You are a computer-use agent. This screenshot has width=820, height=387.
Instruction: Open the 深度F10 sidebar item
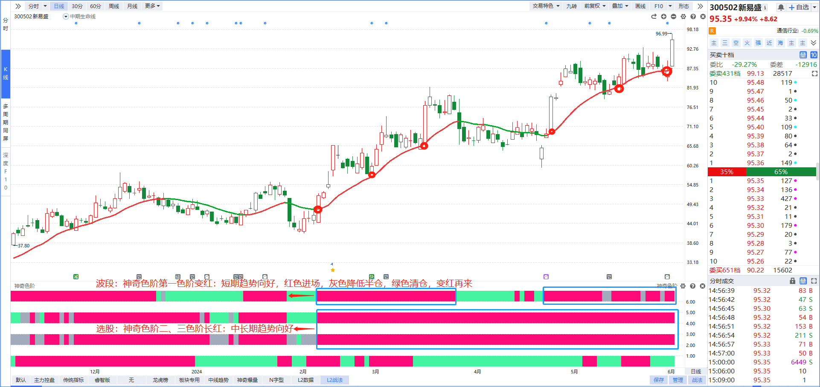(x=6, y=171)
